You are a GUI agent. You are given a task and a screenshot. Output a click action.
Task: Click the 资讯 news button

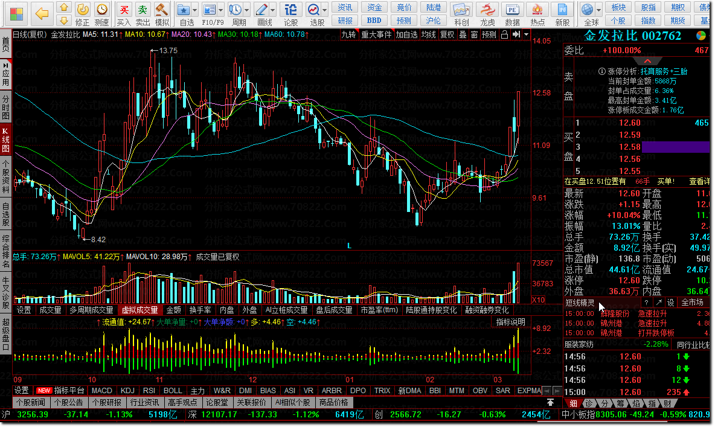(x=345, y=8)
